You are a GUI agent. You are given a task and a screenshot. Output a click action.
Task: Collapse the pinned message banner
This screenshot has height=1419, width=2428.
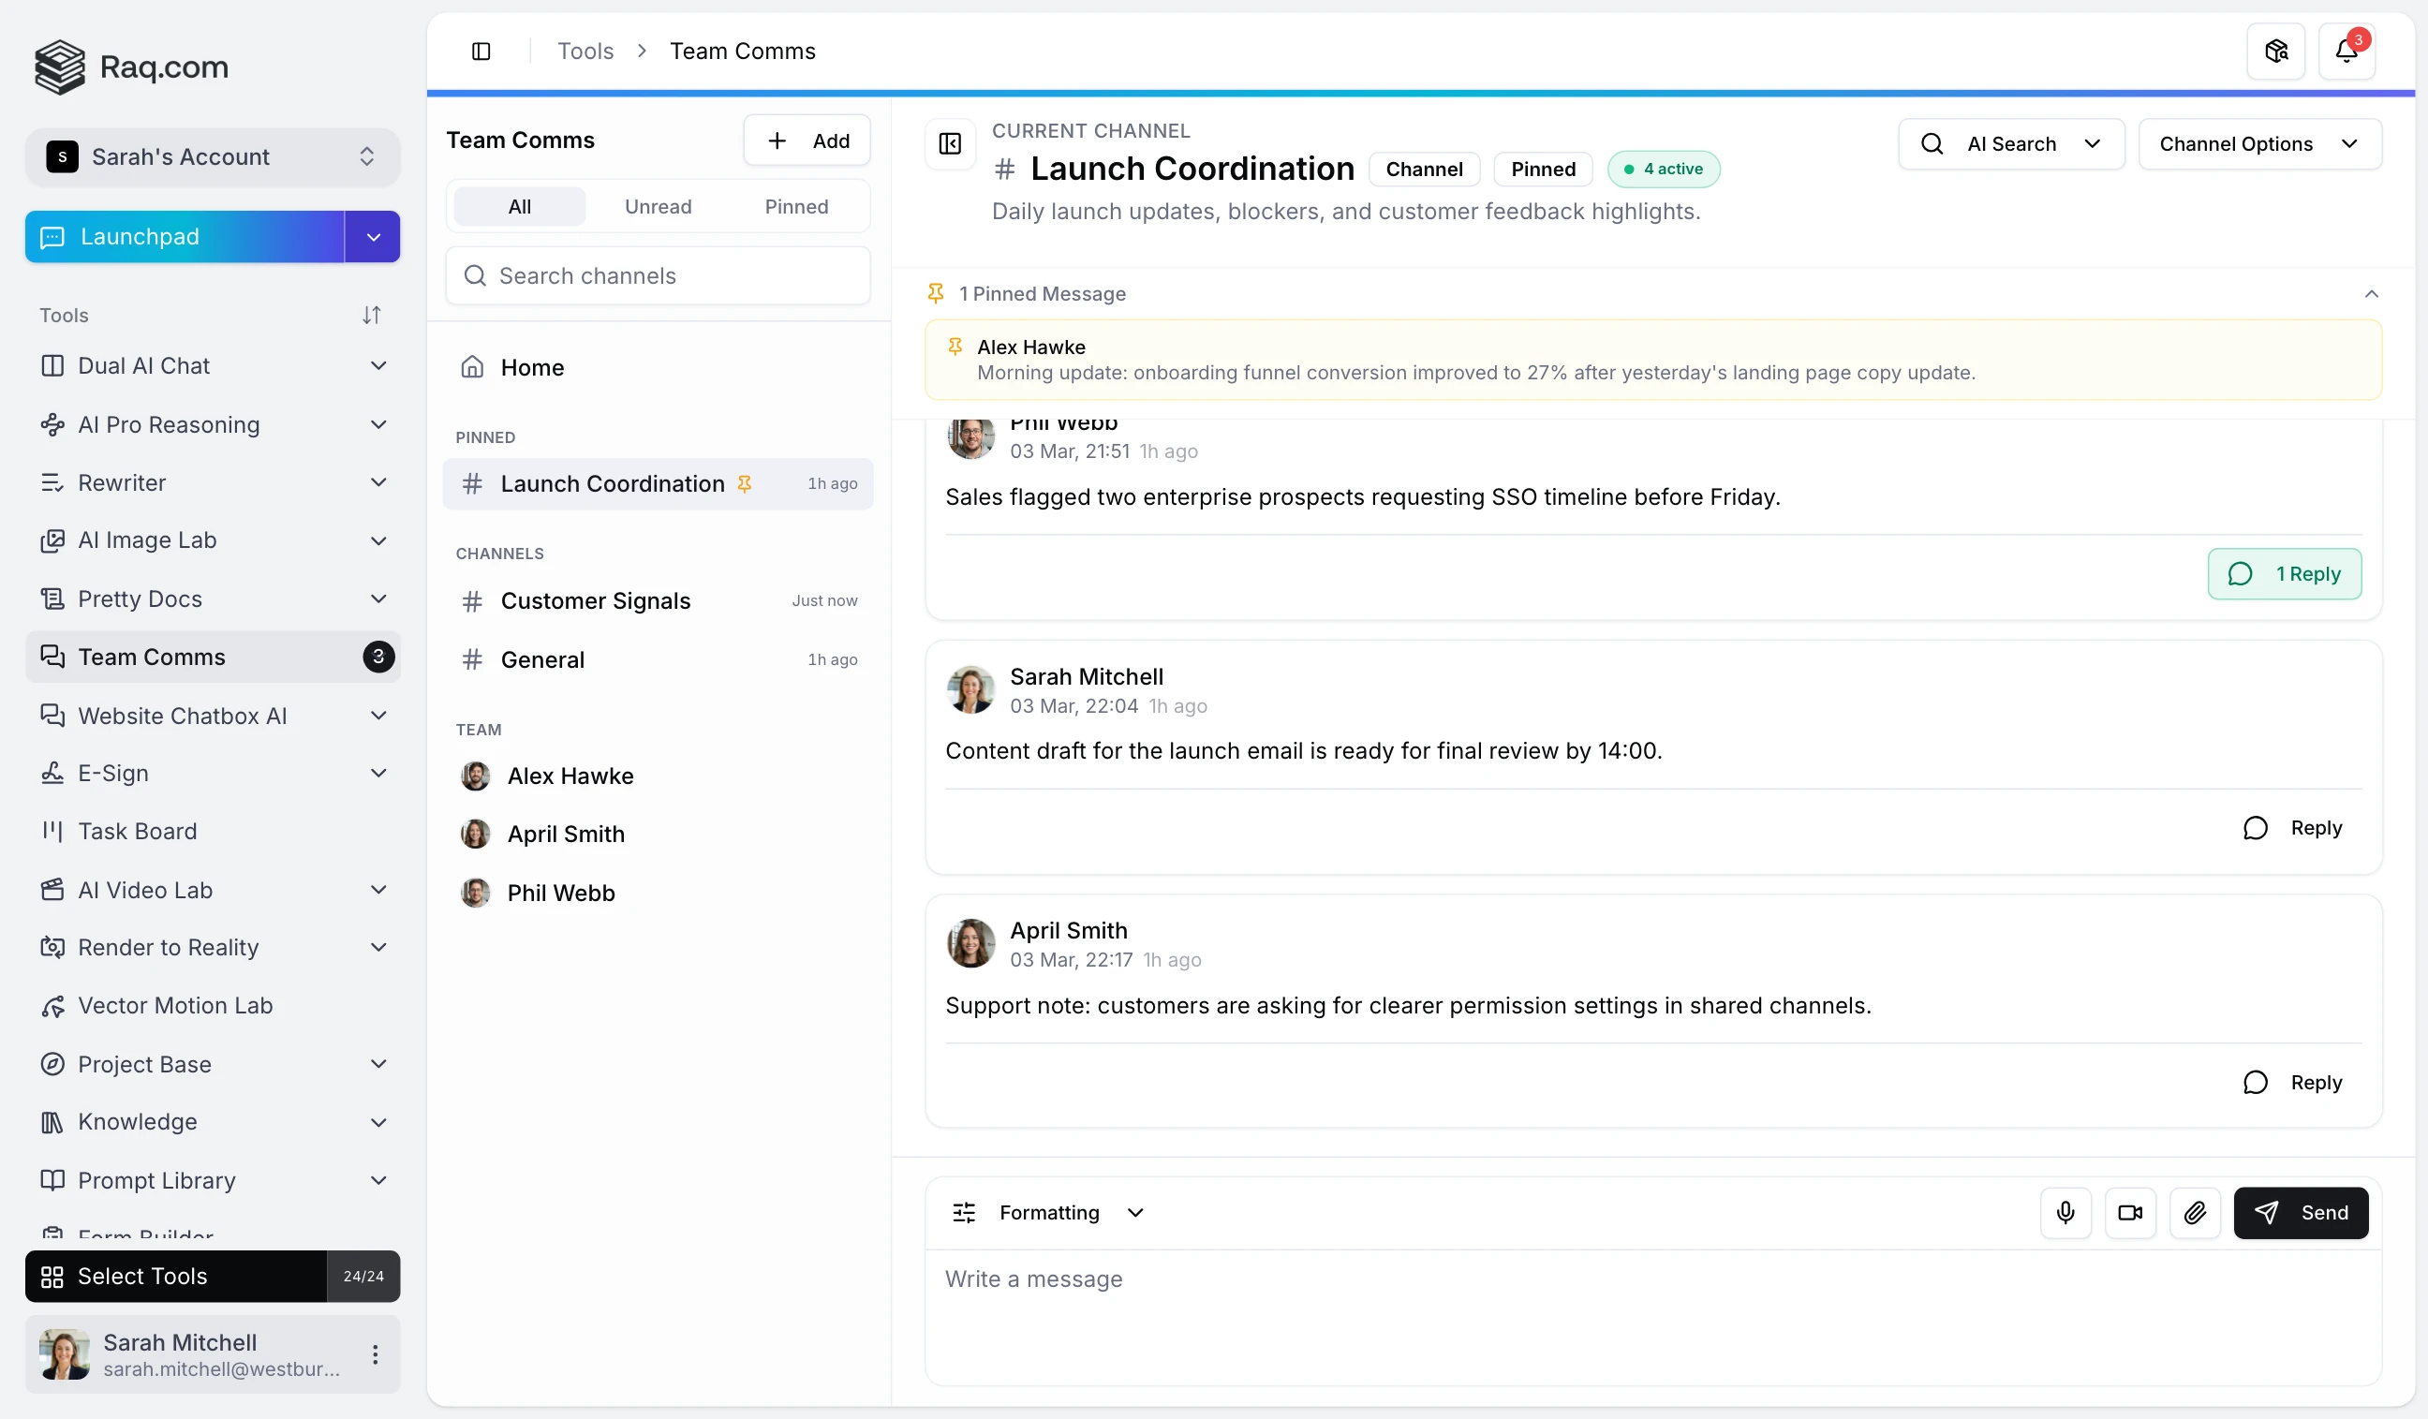(x=2372, y=294)
